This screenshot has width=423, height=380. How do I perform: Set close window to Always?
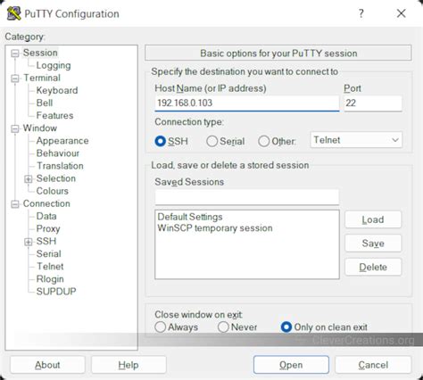(x=161, y=327)
